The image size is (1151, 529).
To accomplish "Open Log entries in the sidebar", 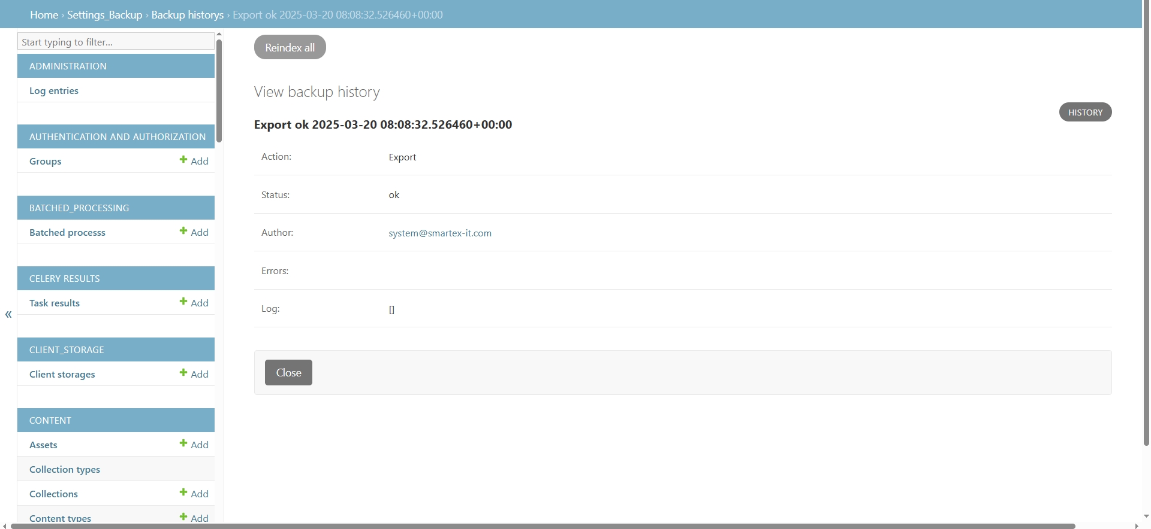I will [54, 90].
